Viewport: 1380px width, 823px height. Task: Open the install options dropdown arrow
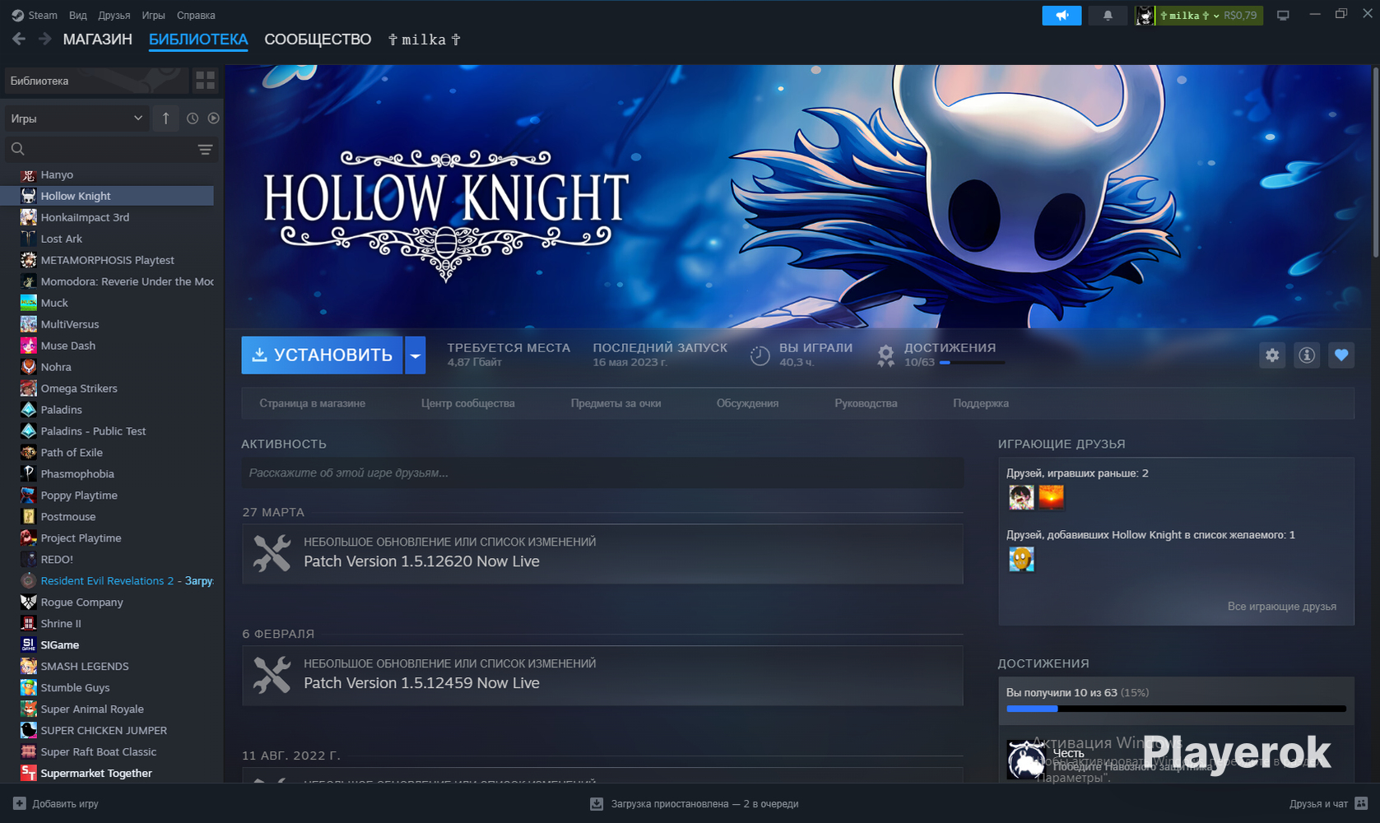coord(416,356)
